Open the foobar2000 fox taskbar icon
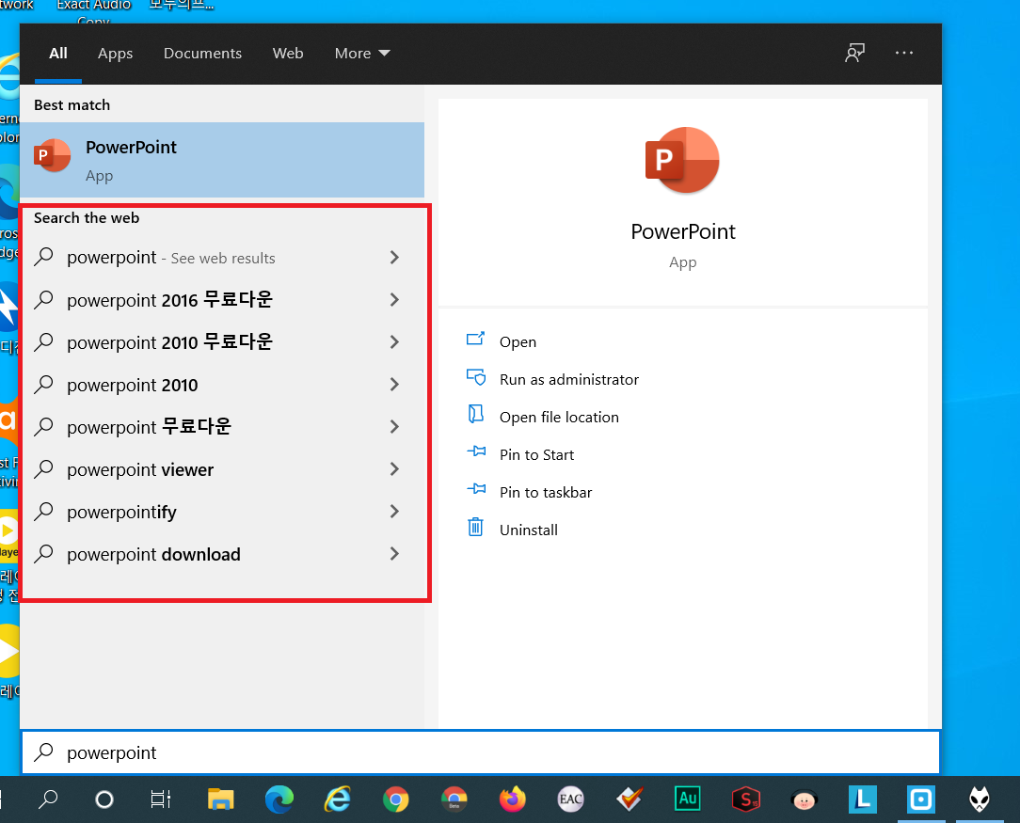This screenshot has width=1020, height=823. tap(979, 799)
